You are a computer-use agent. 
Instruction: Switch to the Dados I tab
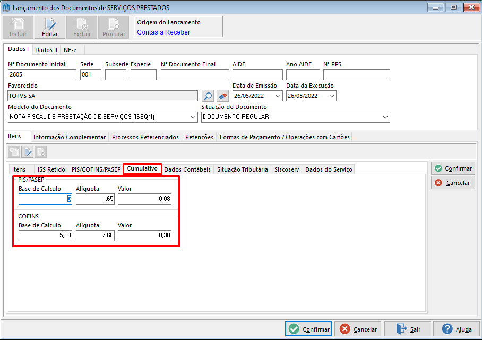pos(18,49)
